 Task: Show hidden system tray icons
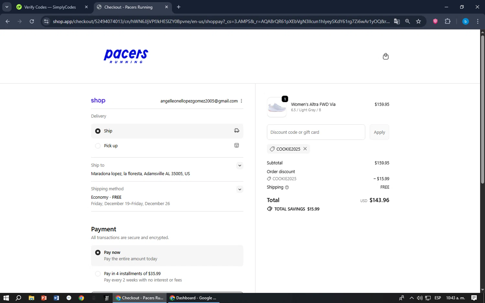pos(411,298)
